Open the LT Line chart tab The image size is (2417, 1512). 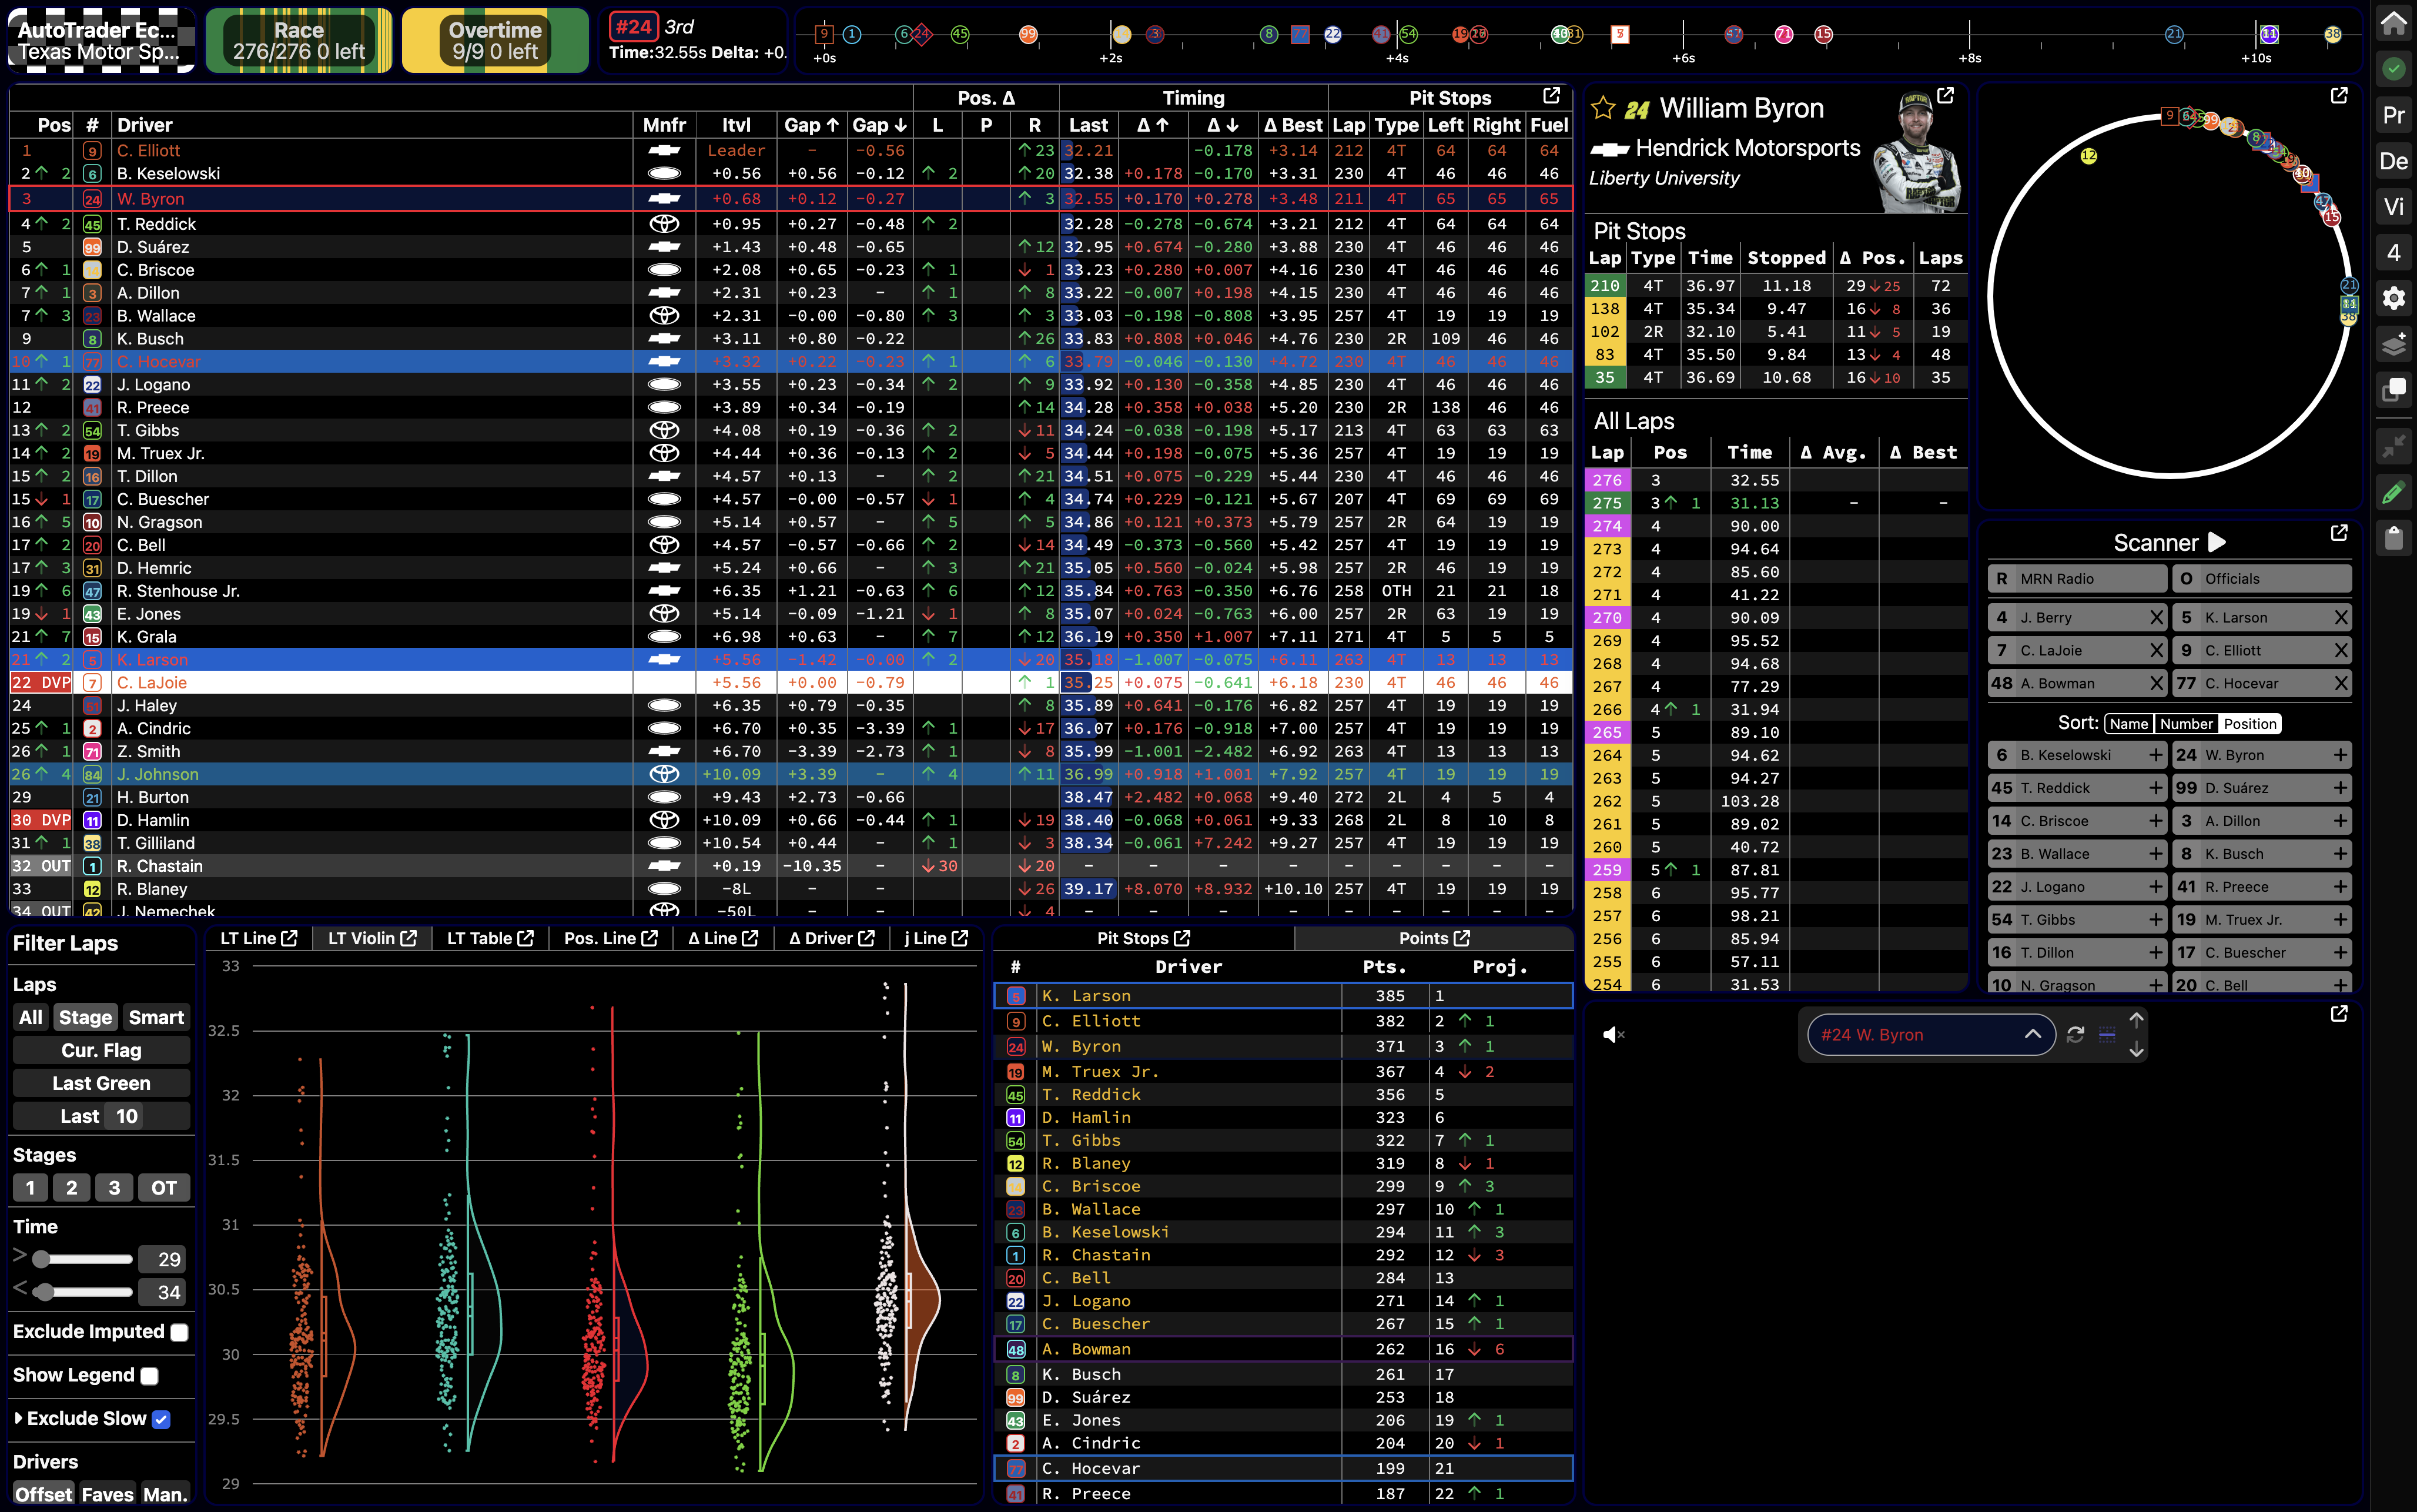tap(258, 939)
